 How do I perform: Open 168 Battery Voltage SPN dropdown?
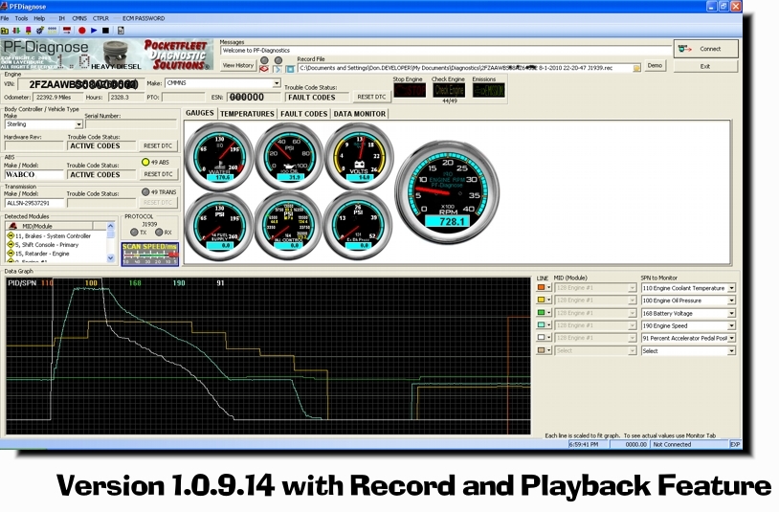coord(731,313)
